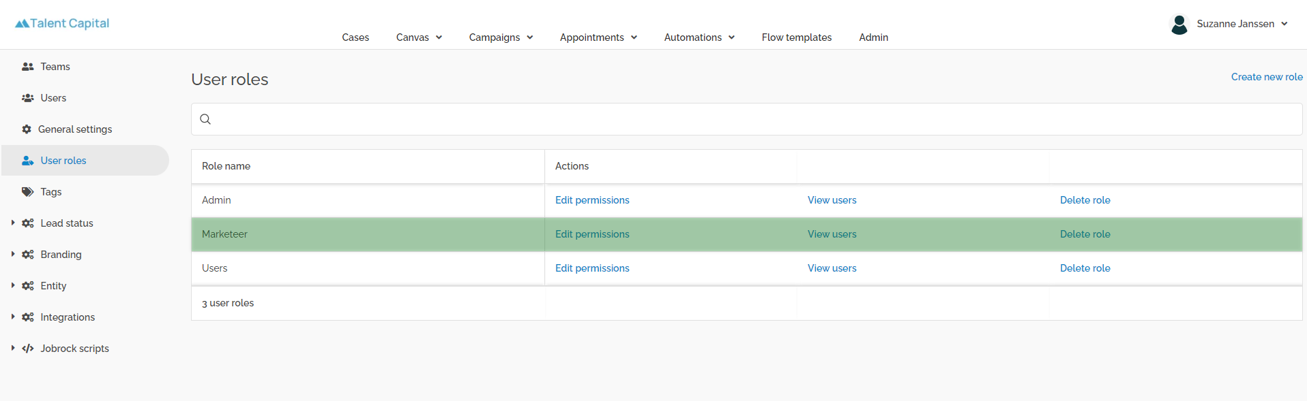
Task: Edit permissions for the Marketeer role
Action: [592, 234]
